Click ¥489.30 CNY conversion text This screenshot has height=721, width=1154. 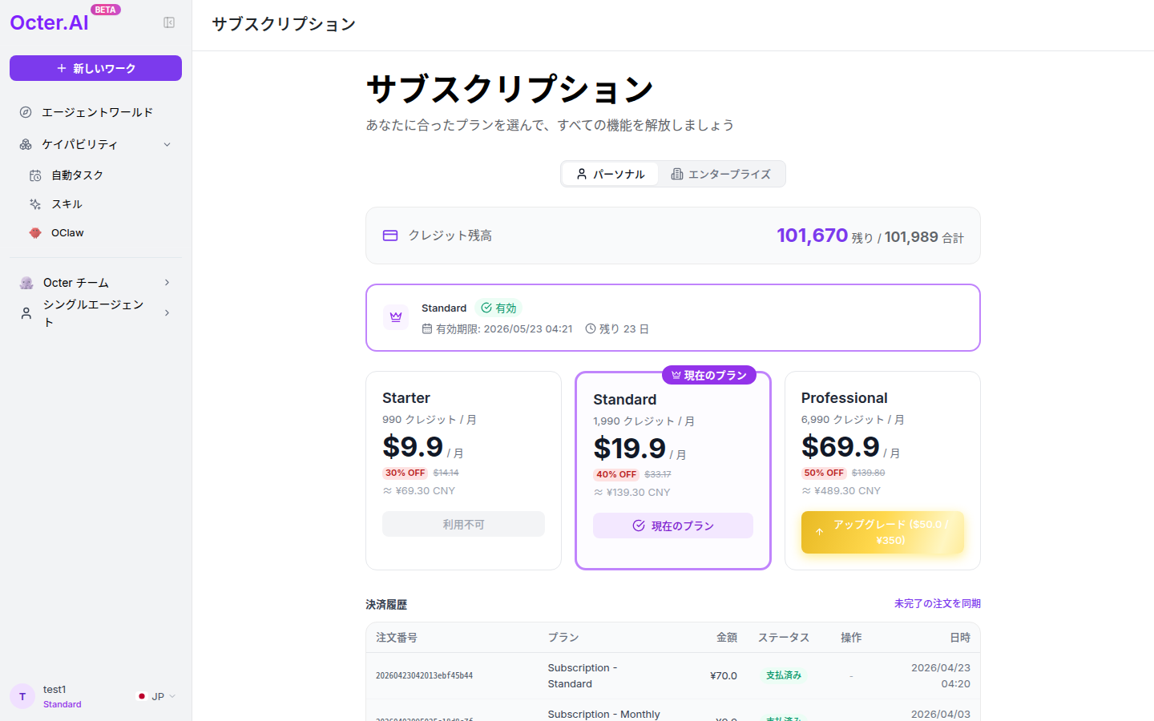[x=841, y=491]
